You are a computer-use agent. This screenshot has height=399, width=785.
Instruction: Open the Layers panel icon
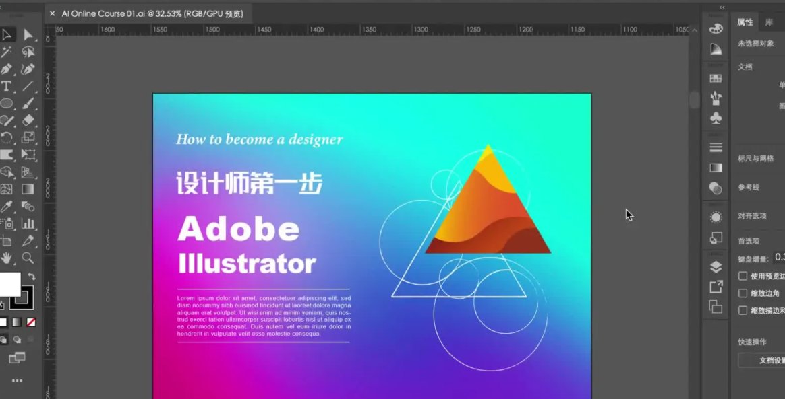tap(716, 267)
